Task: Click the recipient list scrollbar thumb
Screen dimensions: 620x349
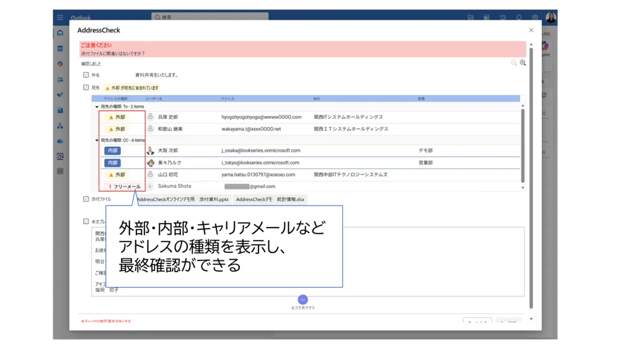Action: pos(523,146)
